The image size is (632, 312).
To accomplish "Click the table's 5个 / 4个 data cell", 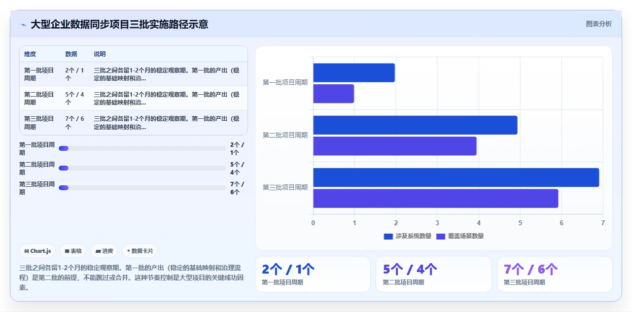I will pyautogui.click(x=75, y=99).
